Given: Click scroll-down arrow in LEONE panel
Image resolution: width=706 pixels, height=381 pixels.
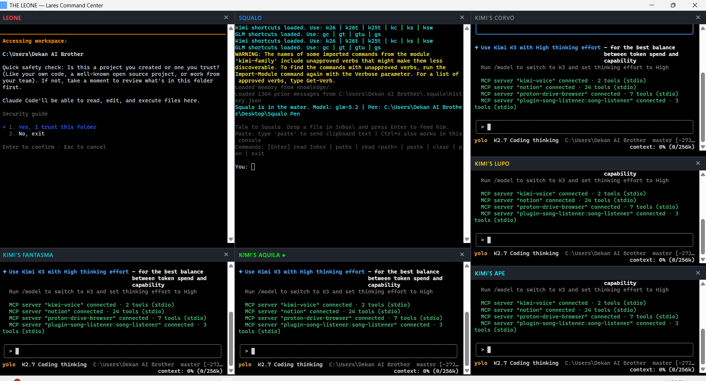Looking at the screenshot, I should pos(231,239).
